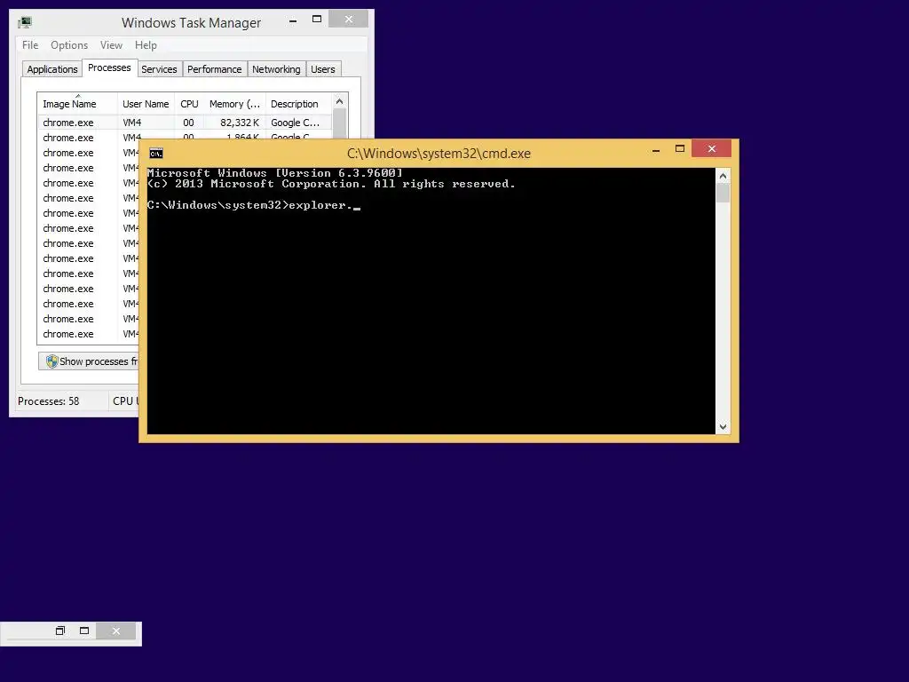Minimize the cmd.exe window

pos(656,149)
